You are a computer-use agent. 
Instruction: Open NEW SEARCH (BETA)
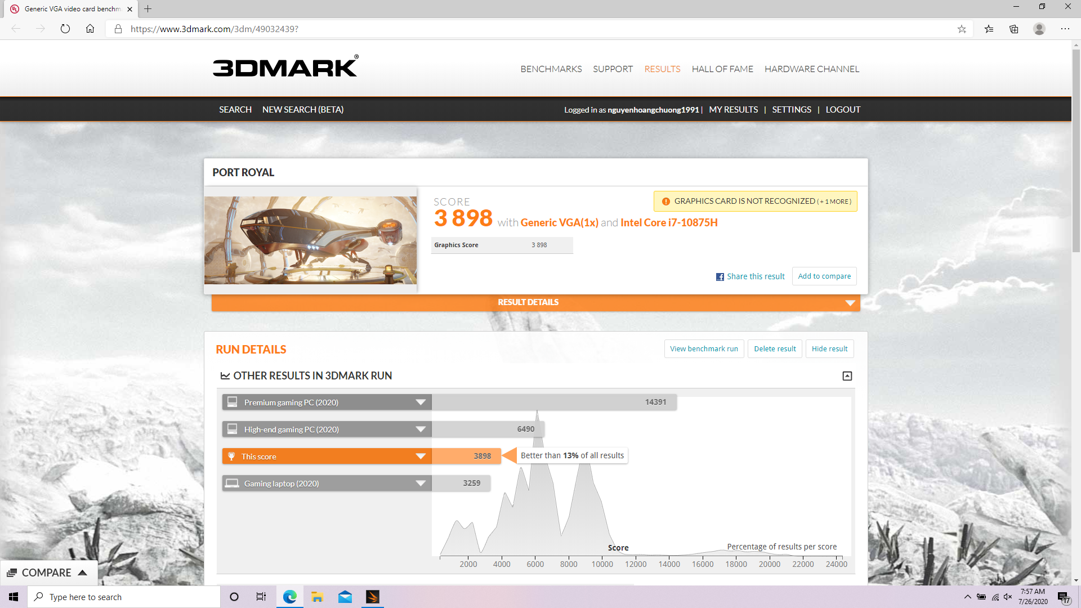click(303, 109)
